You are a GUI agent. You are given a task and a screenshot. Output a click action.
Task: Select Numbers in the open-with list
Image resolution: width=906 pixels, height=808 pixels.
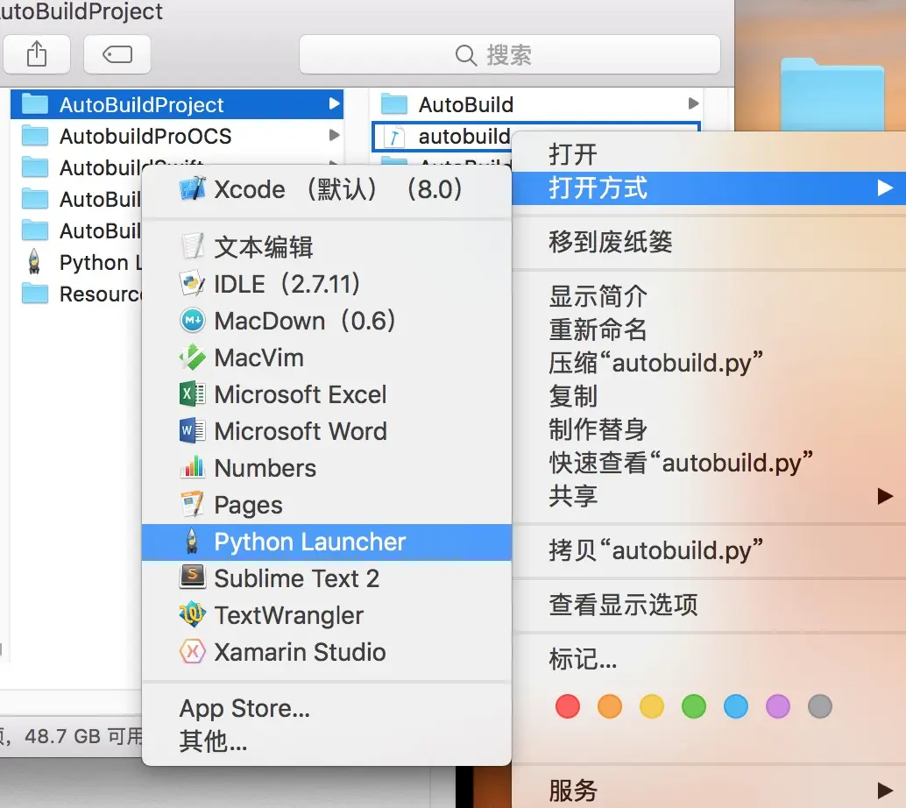pos(327,468)
